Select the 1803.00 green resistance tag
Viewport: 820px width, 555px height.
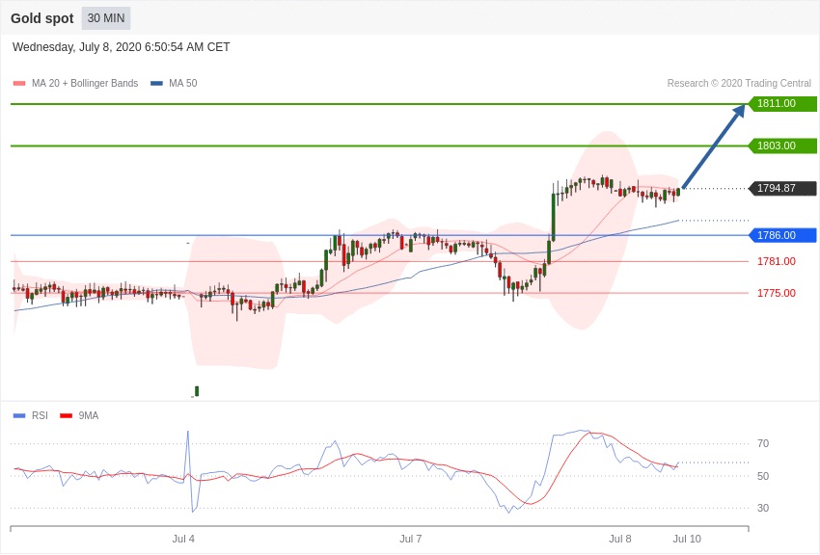[782, 146]
